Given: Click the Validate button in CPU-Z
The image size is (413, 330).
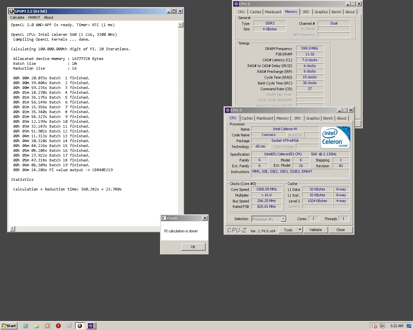Looking at the screenshot, I should point(316,230).
